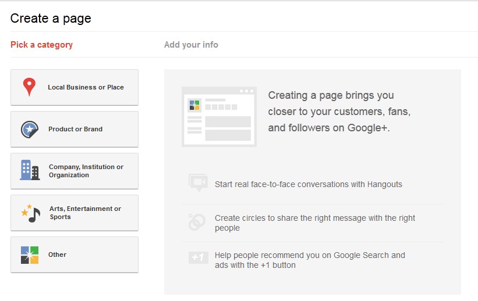Click the interlocking circles icon
478x301 pixels.
pyautogui.click(x=197, y=222)
